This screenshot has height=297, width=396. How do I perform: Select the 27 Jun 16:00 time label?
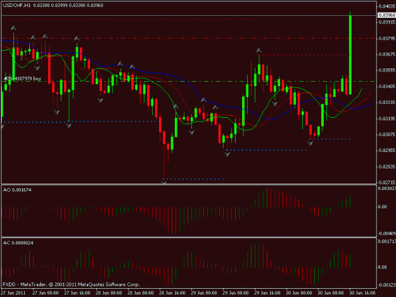(x=77, y=293)
